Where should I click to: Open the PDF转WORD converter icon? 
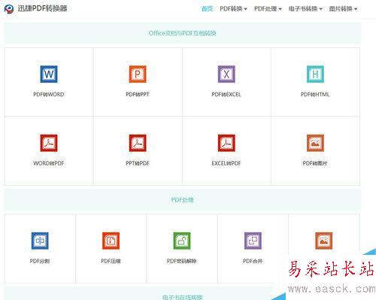[49, 74]
